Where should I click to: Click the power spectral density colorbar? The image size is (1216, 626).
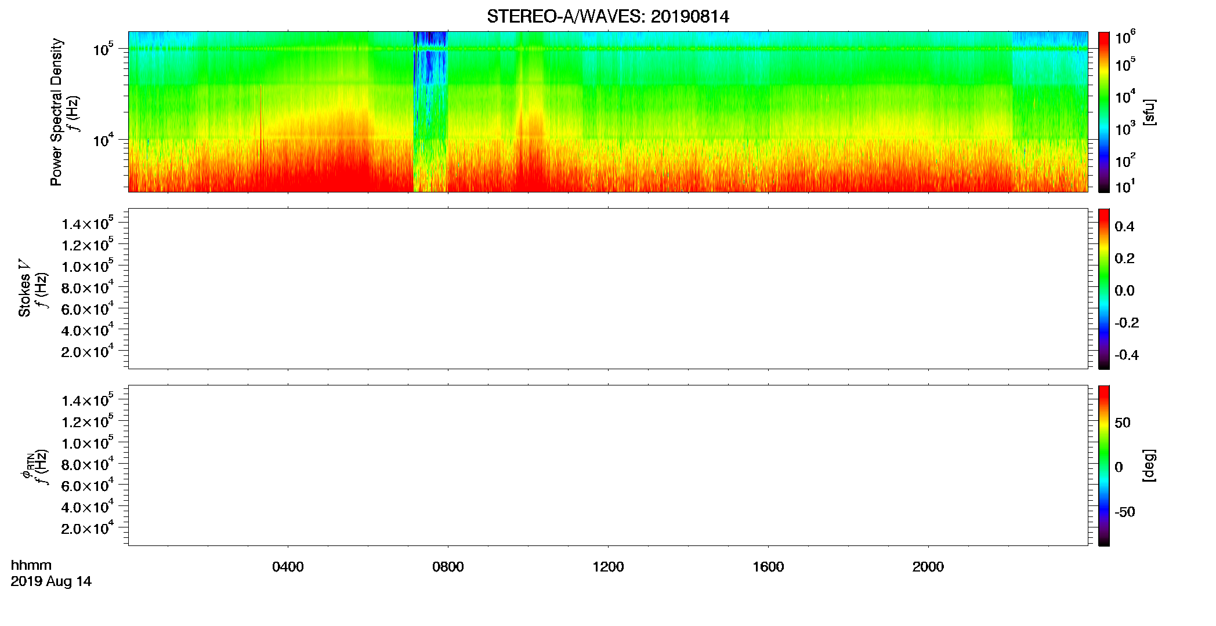pos(1104,112)
